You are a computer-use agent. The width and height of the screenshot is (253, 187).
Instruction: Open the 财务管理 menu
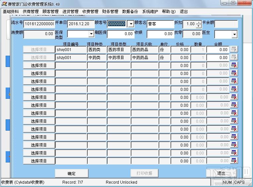tap(110, 12)
